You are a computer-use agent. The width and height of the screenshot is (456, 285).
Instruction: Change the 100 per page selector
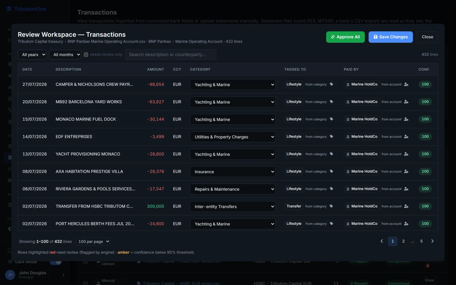93,241
